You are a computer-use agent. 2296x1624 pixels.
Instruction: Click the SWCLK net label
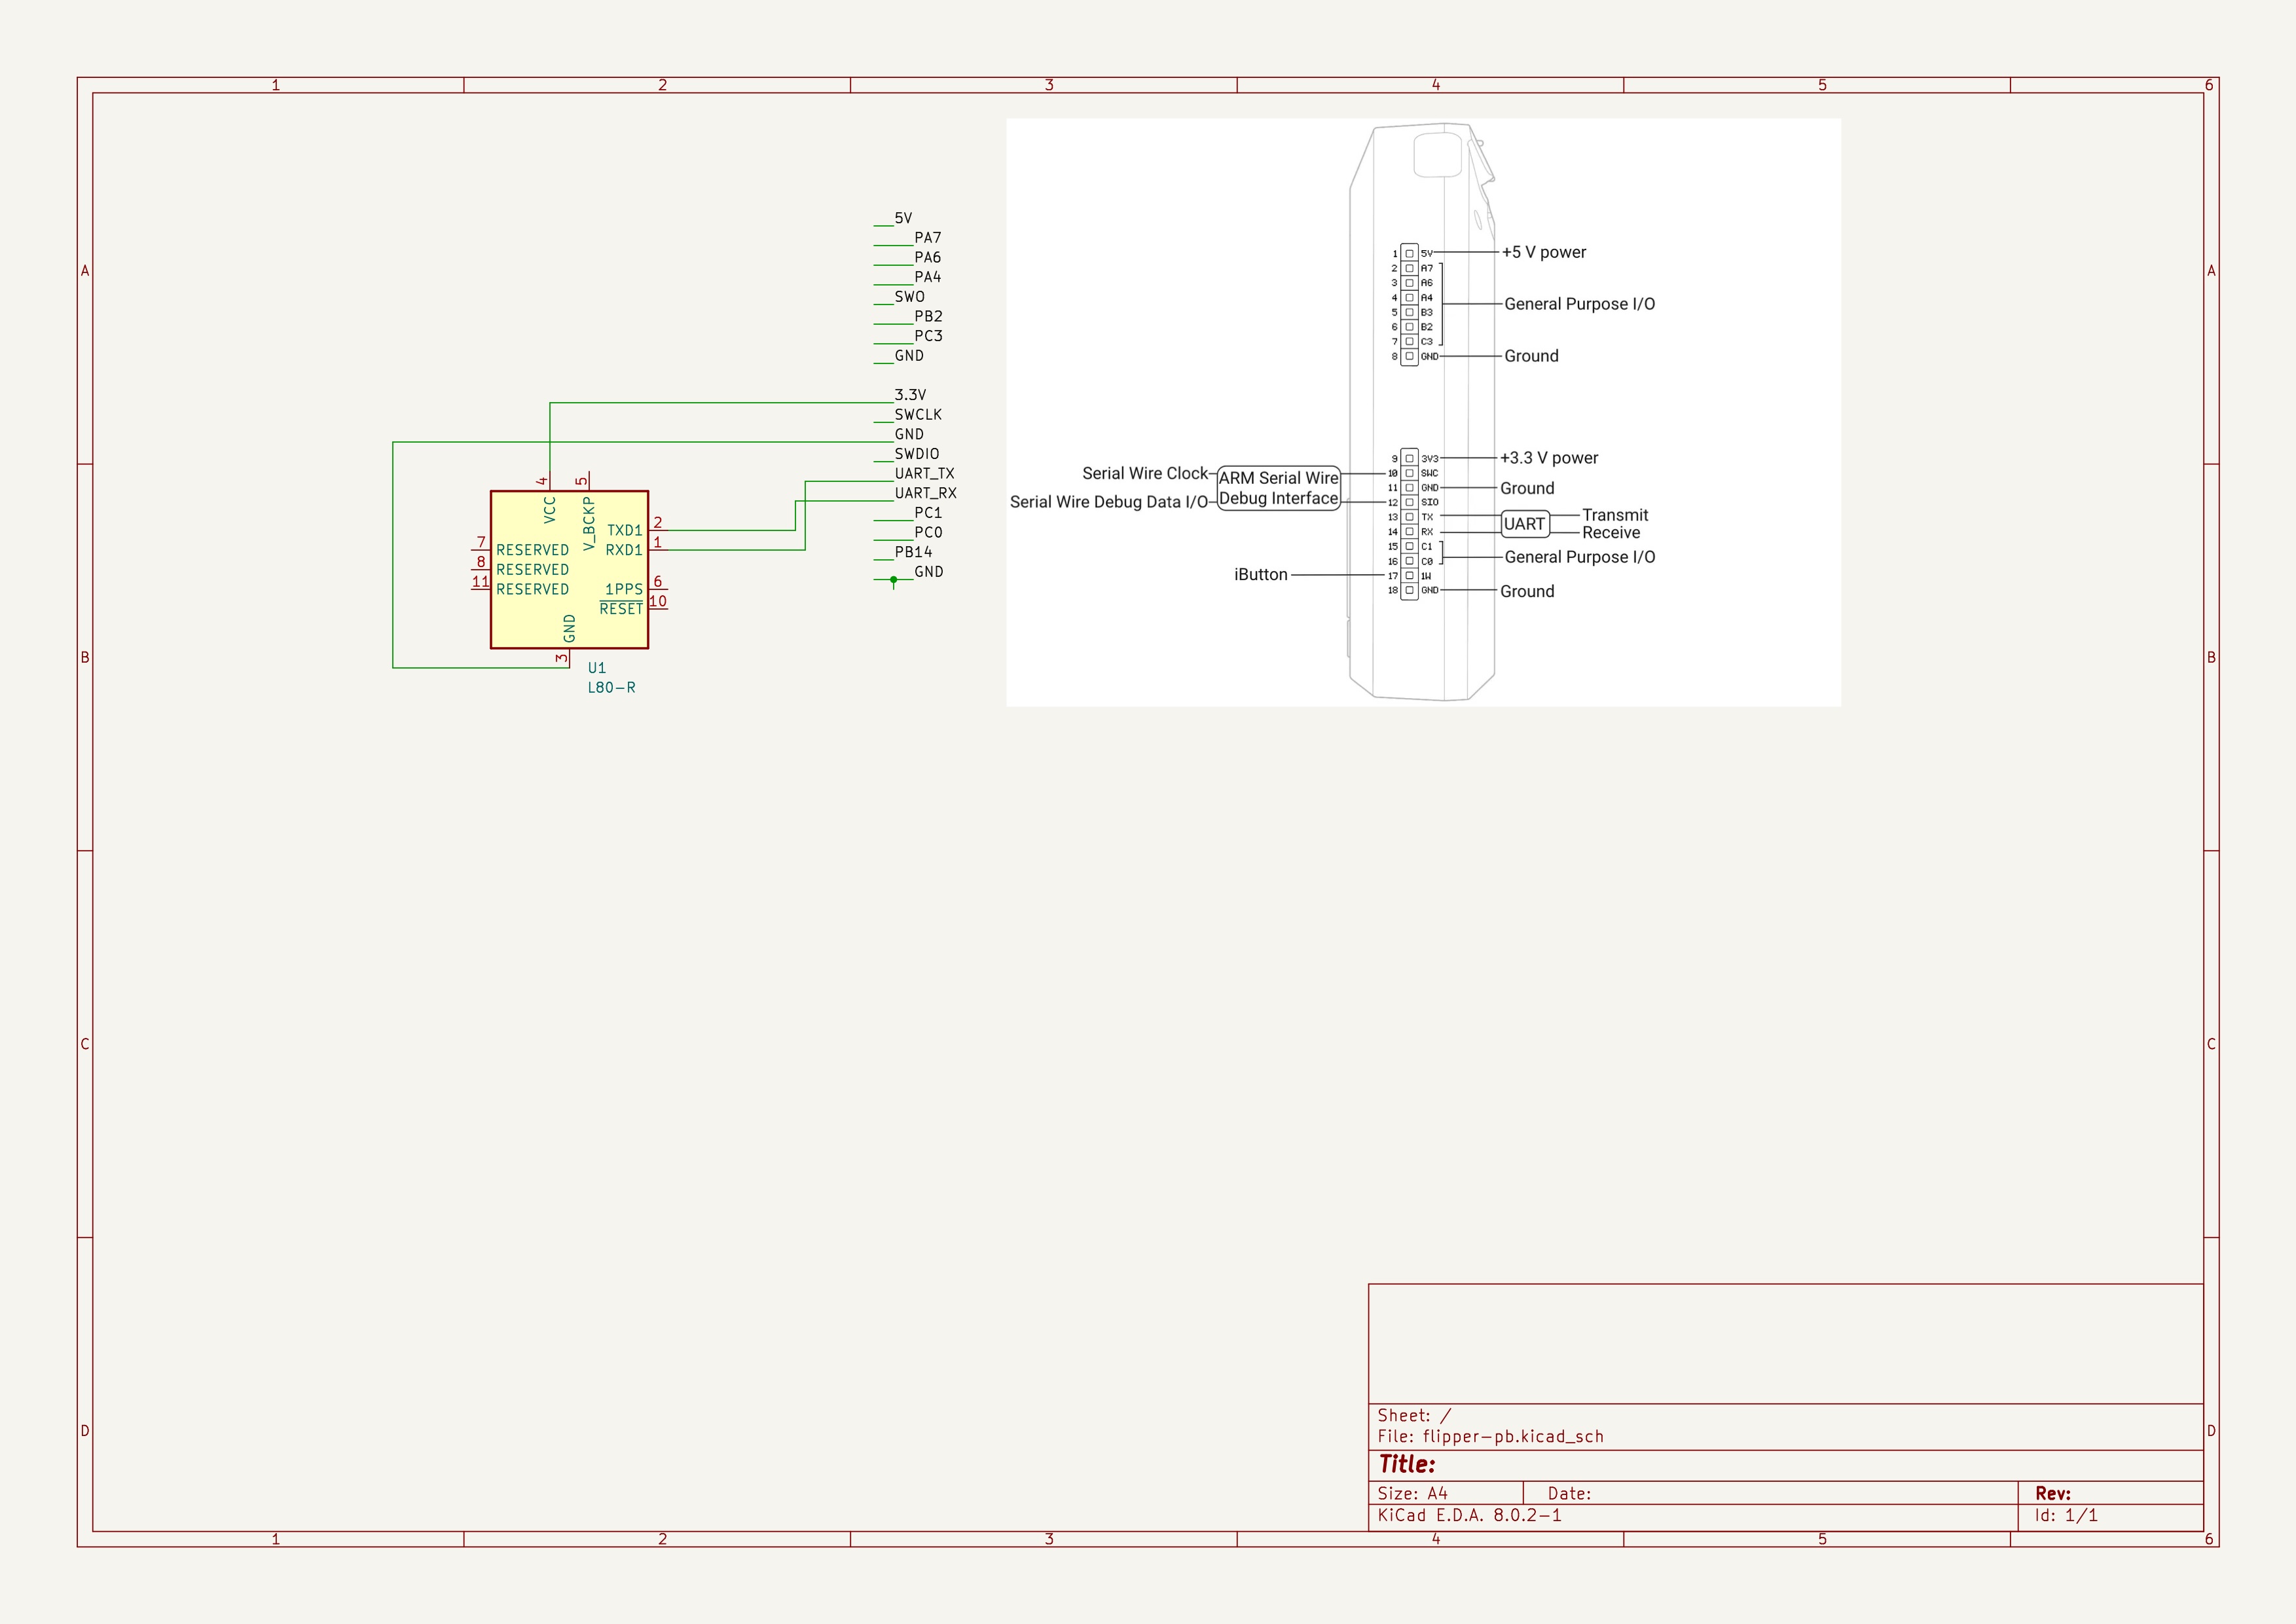coord(918,415)
